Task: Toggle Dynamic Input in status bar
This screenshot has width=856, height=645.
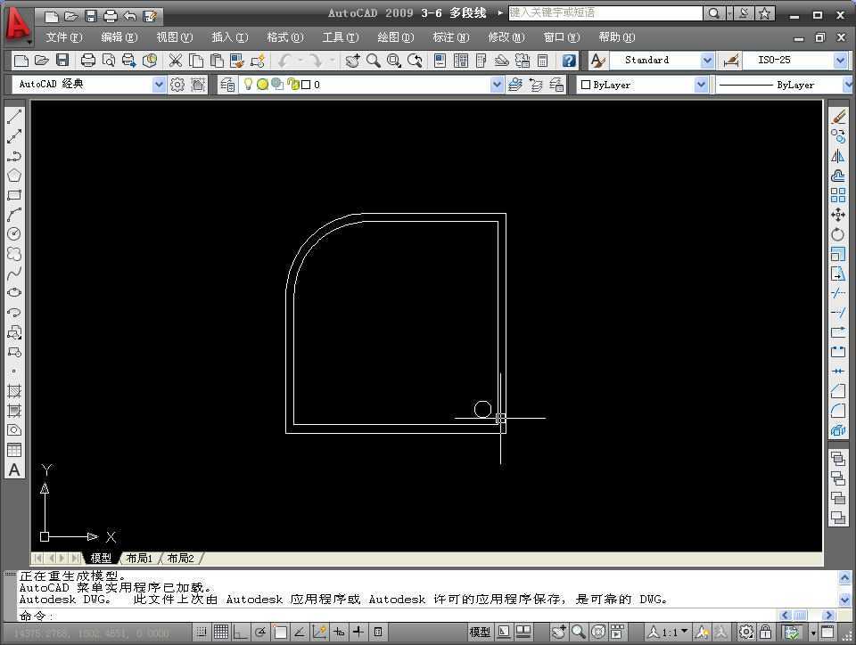Action: tap(339, 632)
